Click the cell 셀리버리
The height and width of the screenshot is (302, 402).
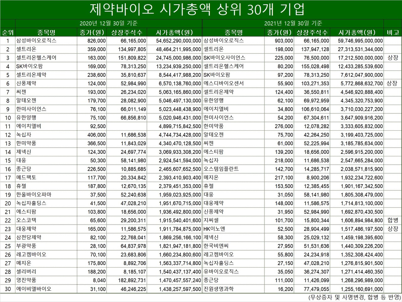26,271
